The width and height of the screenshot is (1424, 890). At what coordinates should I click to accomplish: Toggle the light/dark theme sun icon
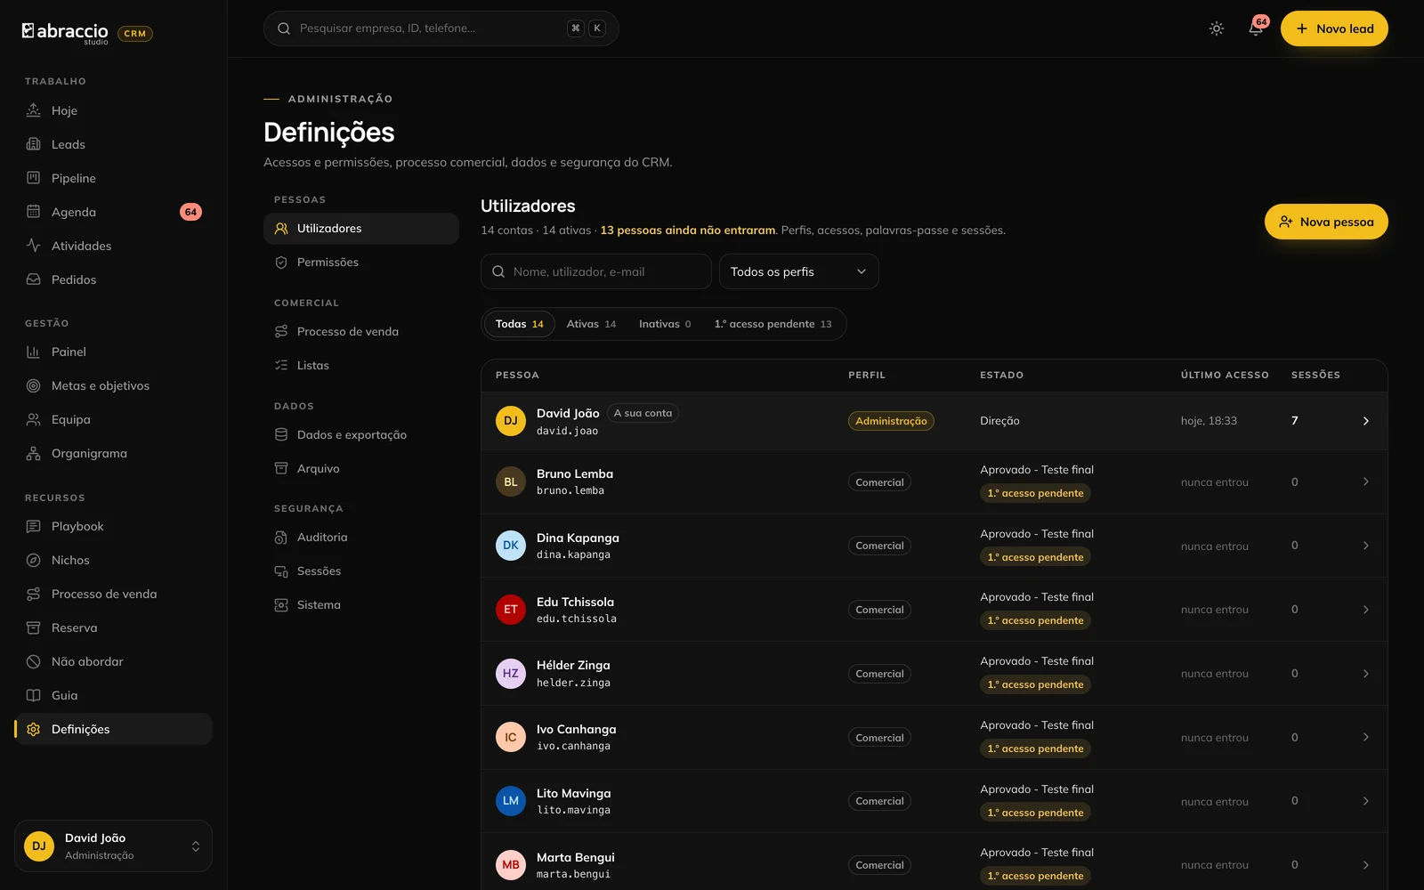click(1217, 28)
